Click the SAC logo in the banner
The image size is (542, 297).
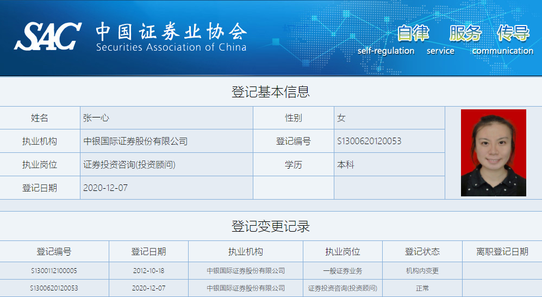(x=48, y=36)
